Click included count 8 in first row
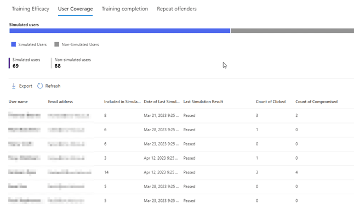The image size is (354, 208). (105, 116)
